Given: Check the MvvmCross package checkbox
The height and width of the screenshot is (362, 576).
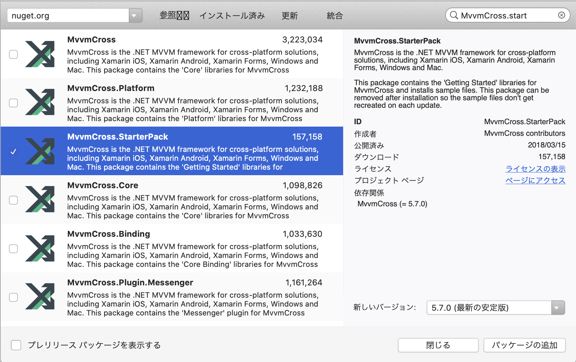Looking at the screenshot, I should point(13,54).
